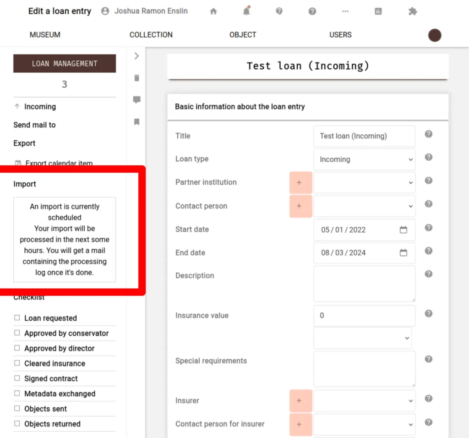Click the LOAN MANAGEMENT button
The height and width of the screenshot is (438, 469).
[65, 63]
